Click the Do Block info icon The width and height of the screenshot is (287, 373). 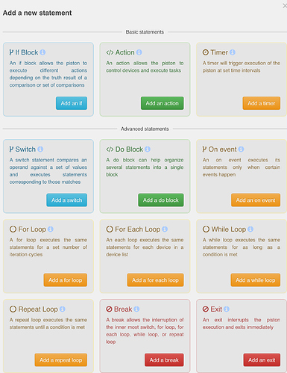click(148, 149)
